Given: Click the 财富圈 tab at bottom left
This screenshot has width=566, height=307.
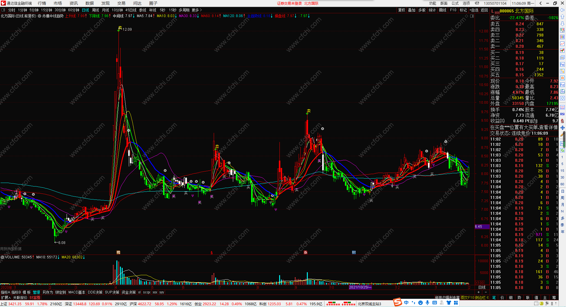Looking at the screenshot, I should coord(35,298).
